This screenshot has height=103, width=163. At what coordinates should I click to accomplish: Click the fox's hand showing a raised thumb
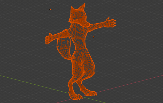[49, 39]
